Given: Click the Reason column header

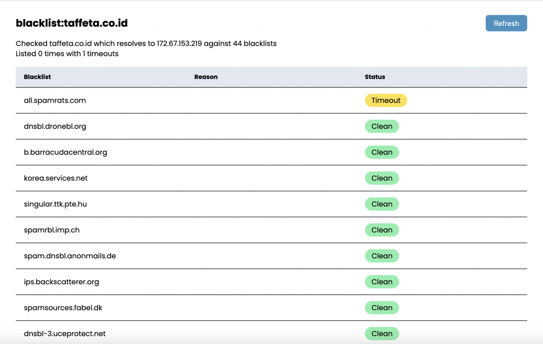Looking at the screenshot, I should coord(206,77).
